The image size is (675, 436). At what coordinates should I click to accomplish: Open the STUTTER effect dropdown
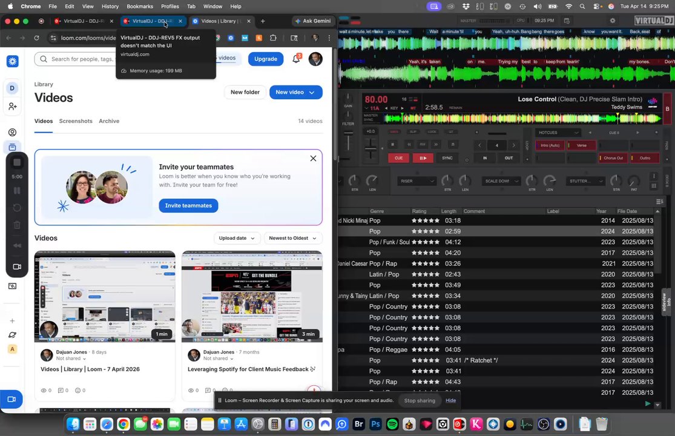(585, 181)
